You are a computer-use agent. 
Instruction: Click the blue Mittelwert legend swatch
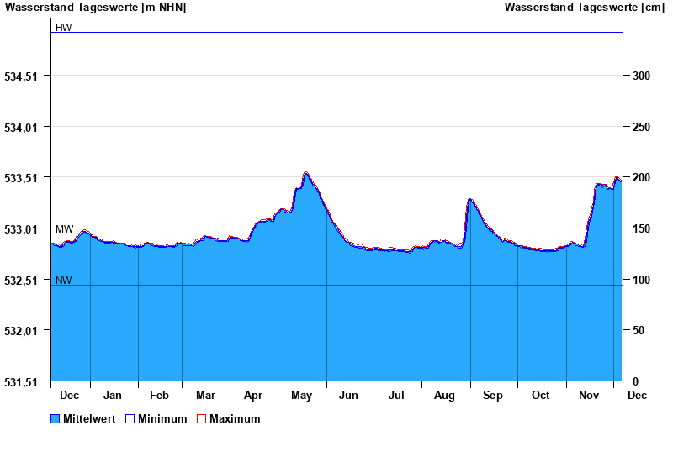click(x=56, y=419)
